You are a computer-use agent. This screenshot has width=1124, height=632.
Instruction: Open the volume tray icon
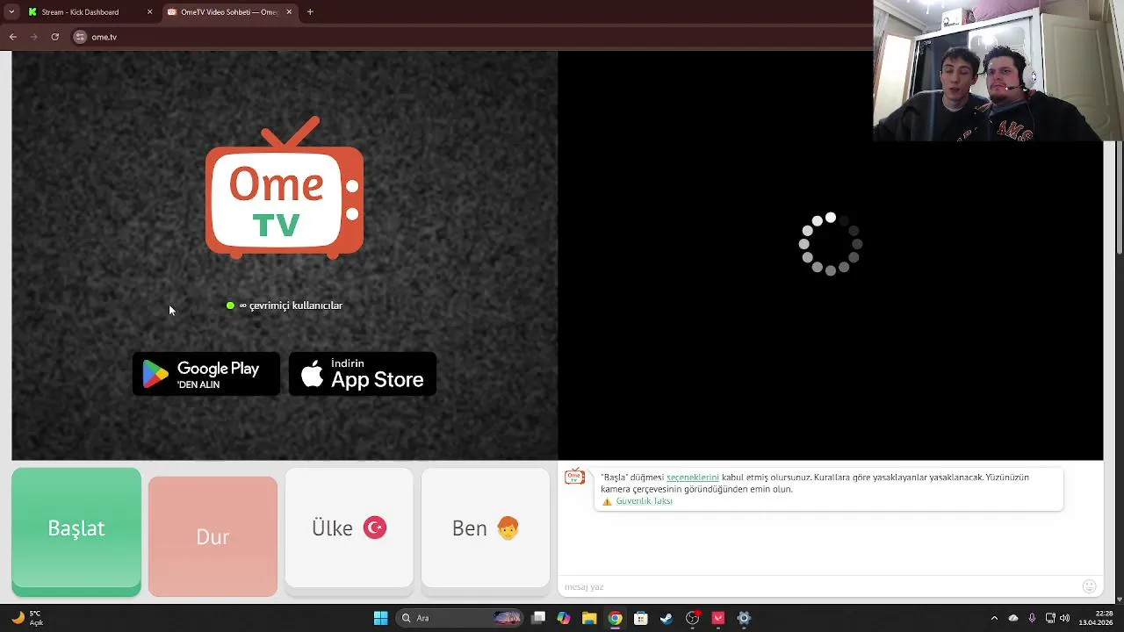click(1065, 618)
